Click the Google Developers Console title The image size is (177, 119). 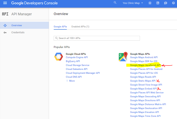tap(34, 3)
